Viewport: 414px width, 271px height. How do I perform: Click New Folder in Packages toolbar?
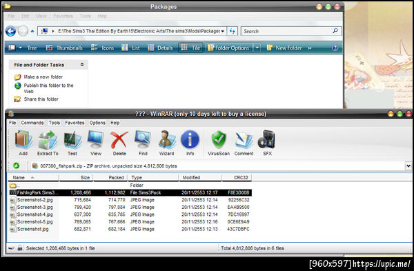pos(284,48)
